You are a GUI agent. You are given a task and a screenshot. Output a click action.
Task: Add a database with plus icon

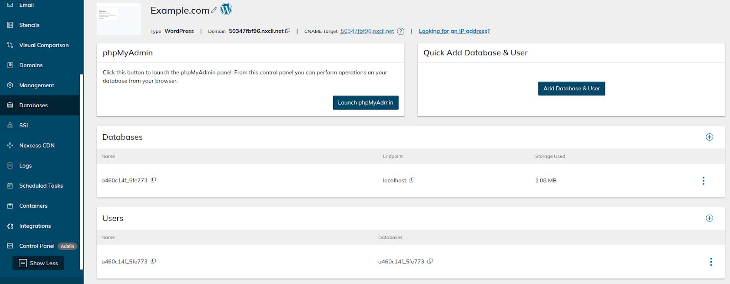pos(709,137)
